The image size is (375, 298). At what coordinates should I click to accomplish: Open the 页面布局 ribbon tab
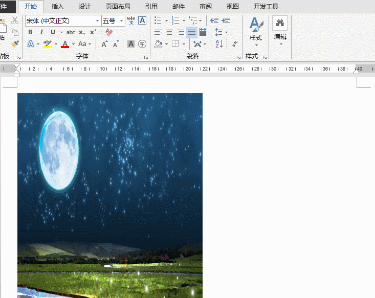click(x=118, y=7)
